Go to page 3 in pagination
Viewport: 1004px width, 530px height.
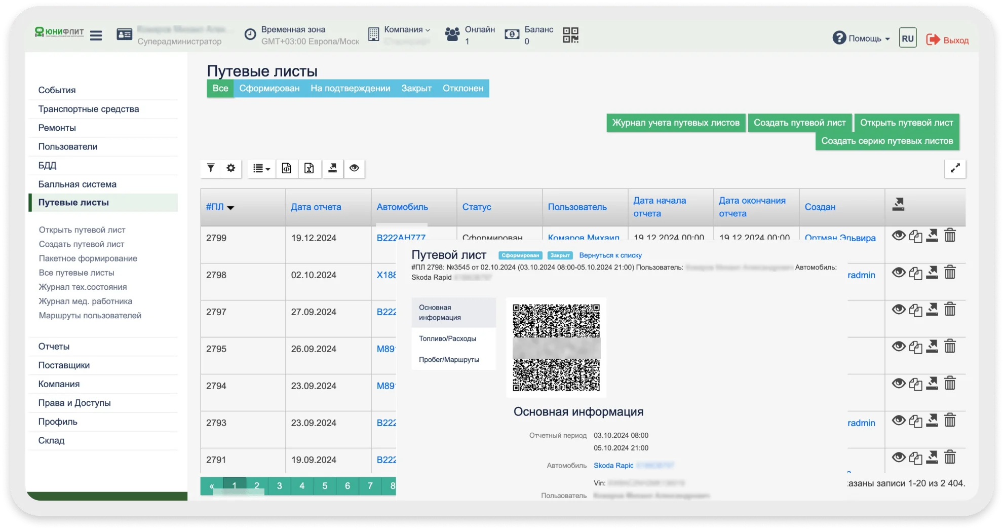click(279, 486)
